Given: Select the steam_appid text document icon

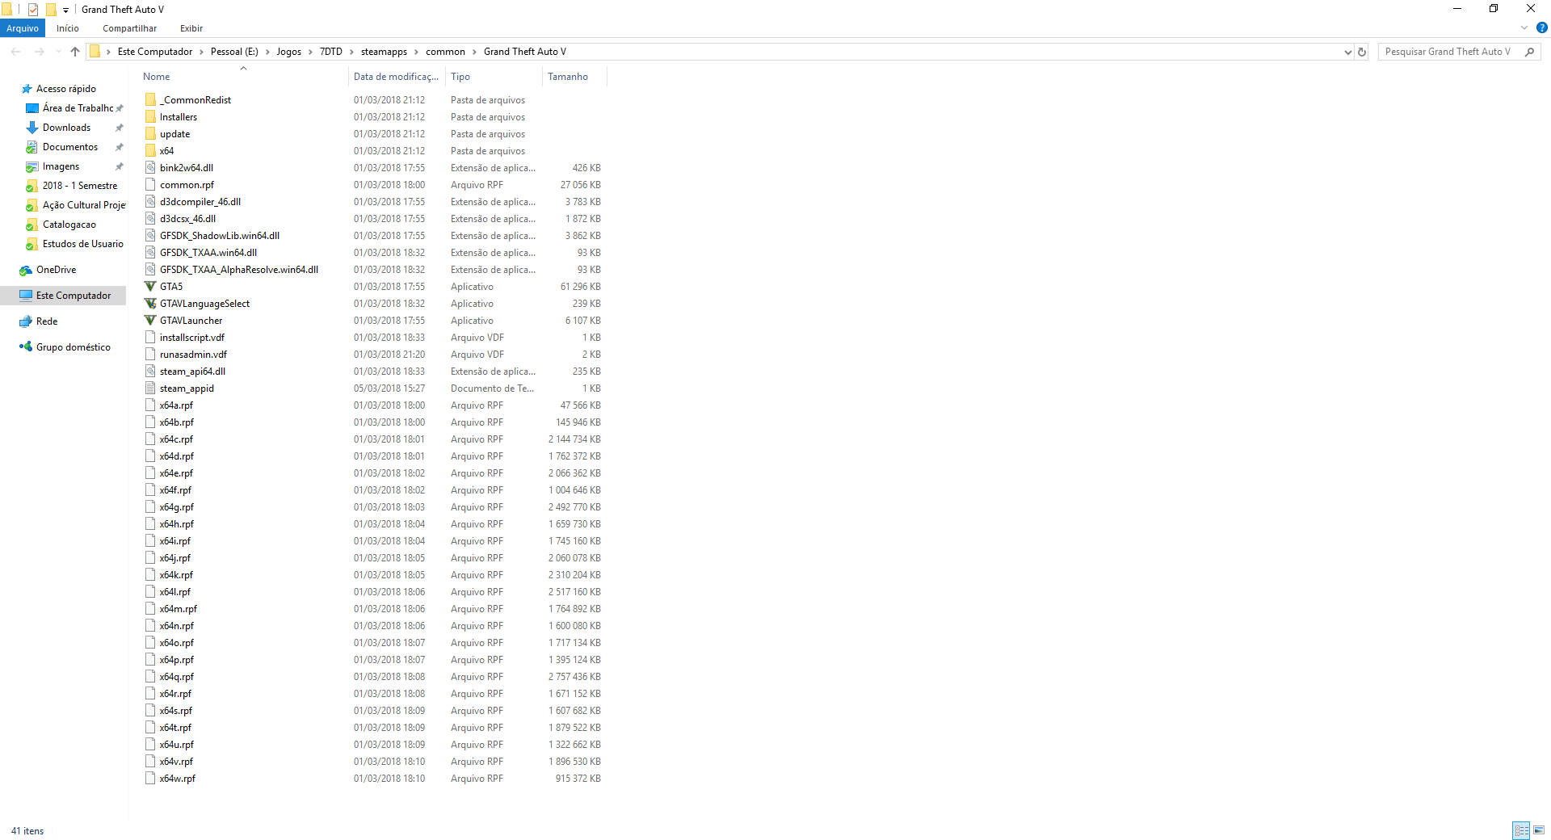Looking at the screenshot, I should [x=150, y=388].
